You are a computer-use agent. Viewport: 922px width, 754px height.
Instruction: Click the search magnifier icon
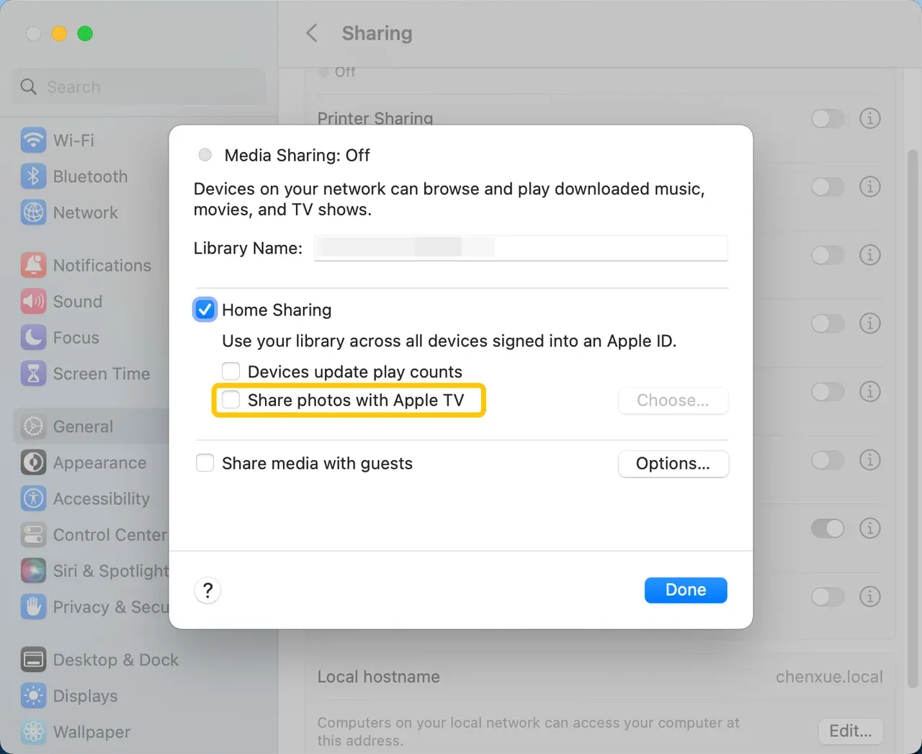pos(28,87)
